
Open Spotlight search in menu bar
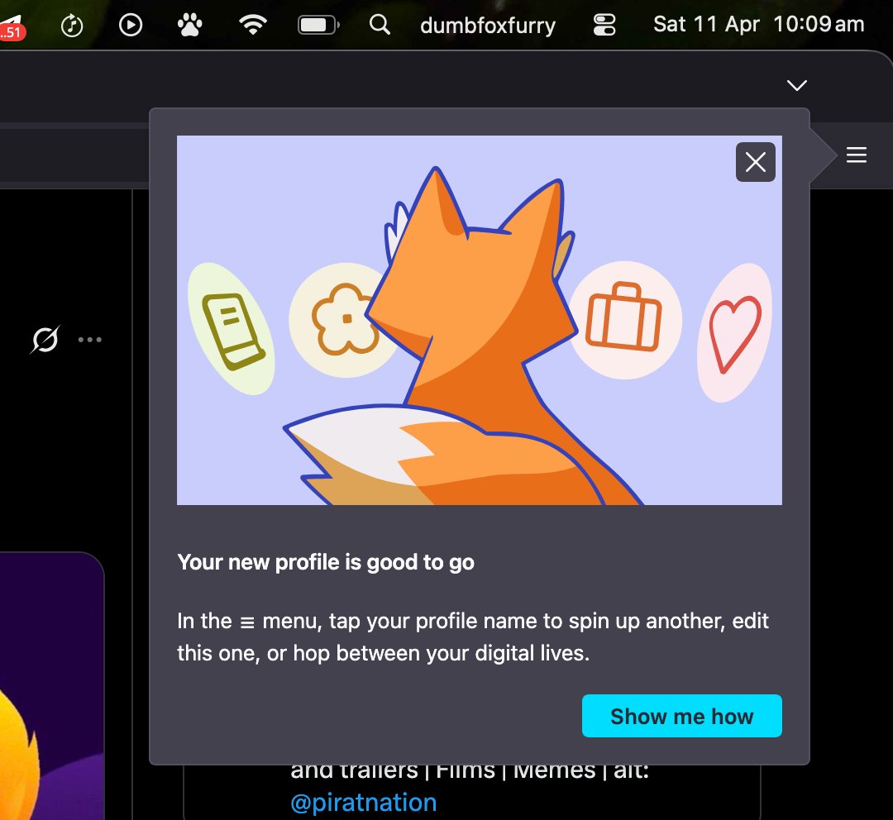(x=380, y=25)
